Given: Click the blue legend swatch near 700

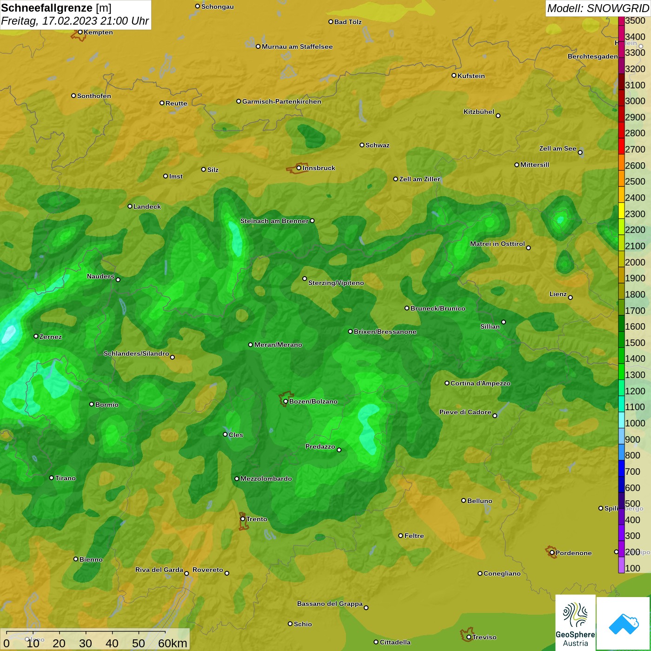Looking at the screenshot, I should point(621,468).
